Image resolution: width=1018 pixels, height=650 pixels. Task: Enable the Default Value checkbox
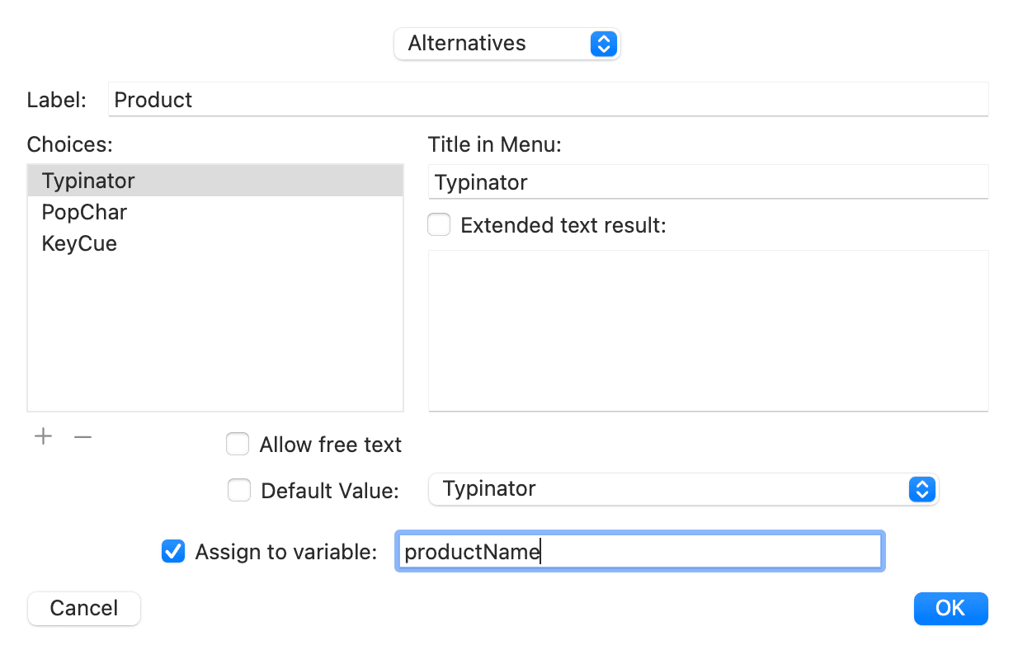tap(239, 489)
